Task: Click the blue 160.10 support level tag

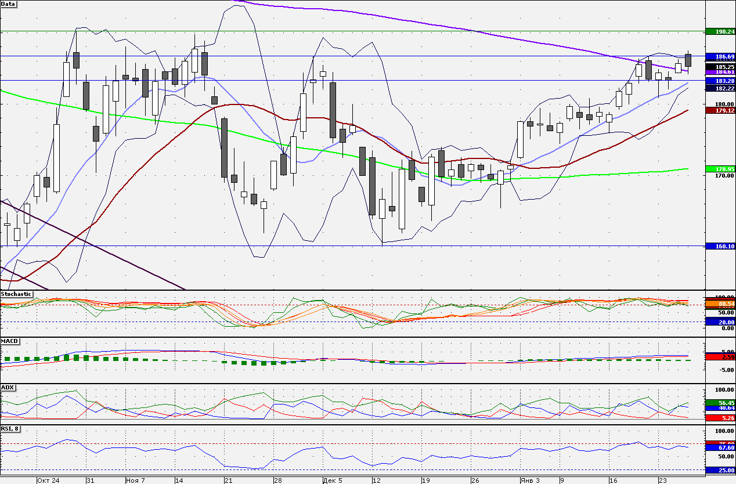Action: tap(720, 246)
